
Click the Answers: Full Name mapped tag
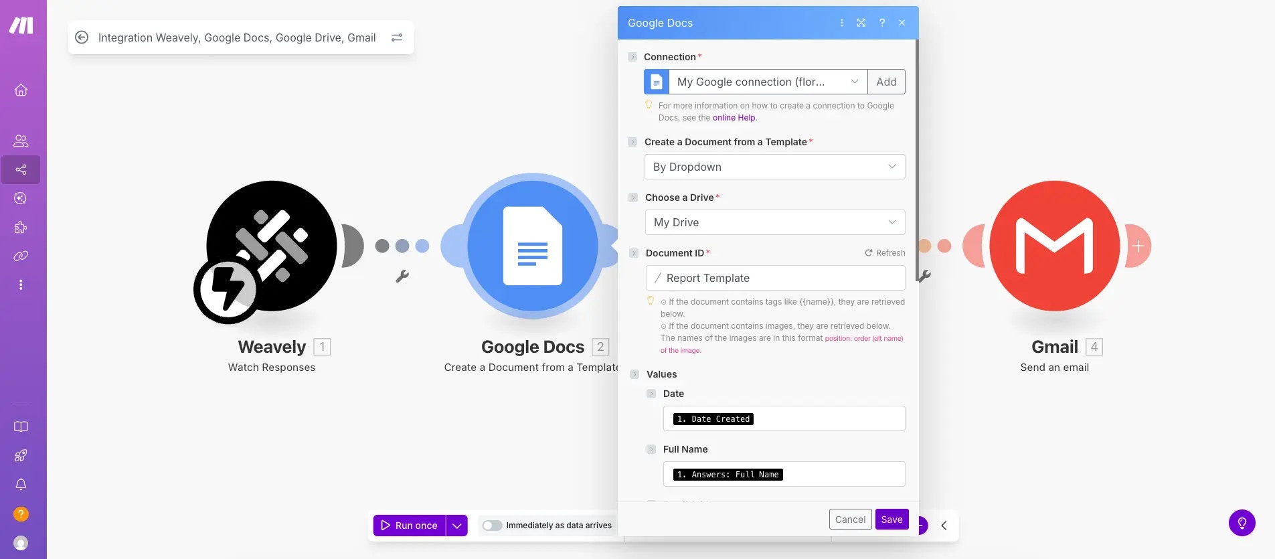[728, 475]
